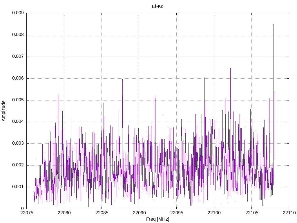Click x-axis tick label 22085
297x223 pixels.
click(x=102, y=213)
